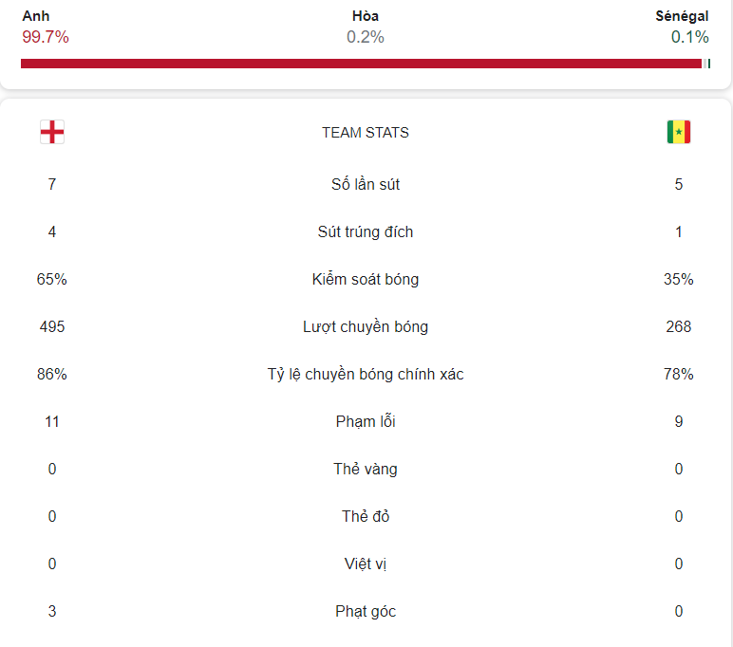
Task: Click the Thẻ đỏ stat label
Action: click(366, 516)
